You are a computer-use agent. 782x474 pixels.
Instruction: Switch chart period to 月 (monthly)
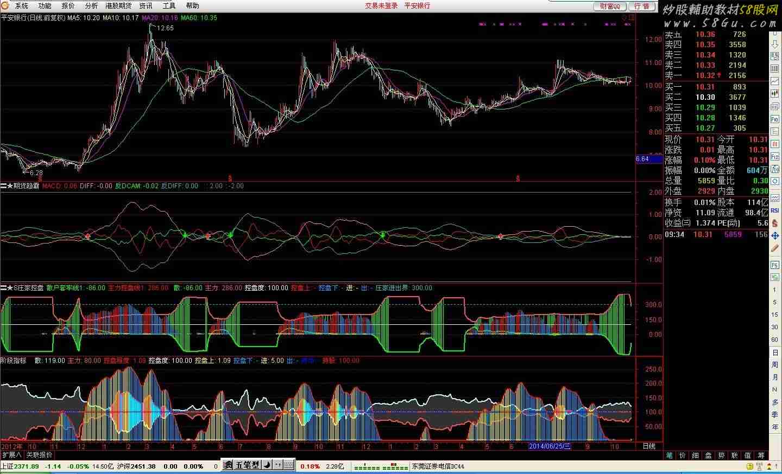pyautogui.click(x=775, y=377)
